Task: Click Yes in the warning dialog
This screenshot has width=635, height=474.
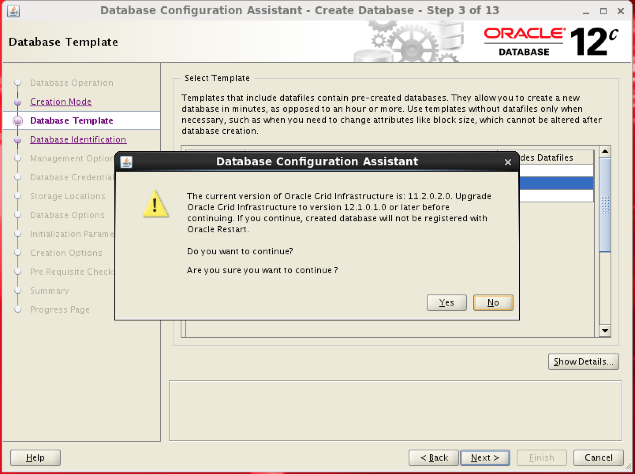Action: [446, 303]
